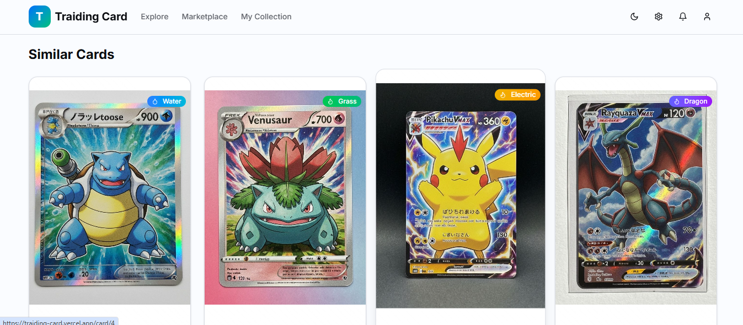
Task: Open the user profile icon
Action: point(707,17)
